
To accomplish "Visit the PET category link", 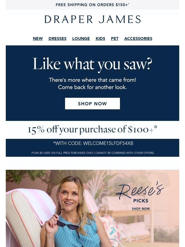I will click(x=115, y=38).
